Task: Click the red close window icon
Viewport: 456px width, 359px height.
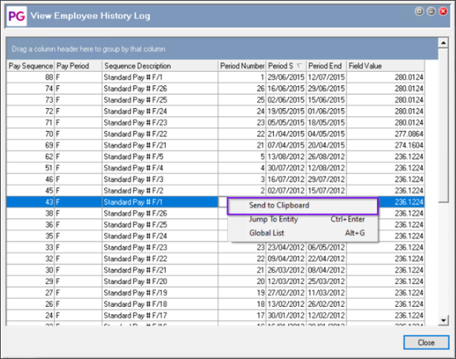Action: pyautogui.click(x=443, y=11)
